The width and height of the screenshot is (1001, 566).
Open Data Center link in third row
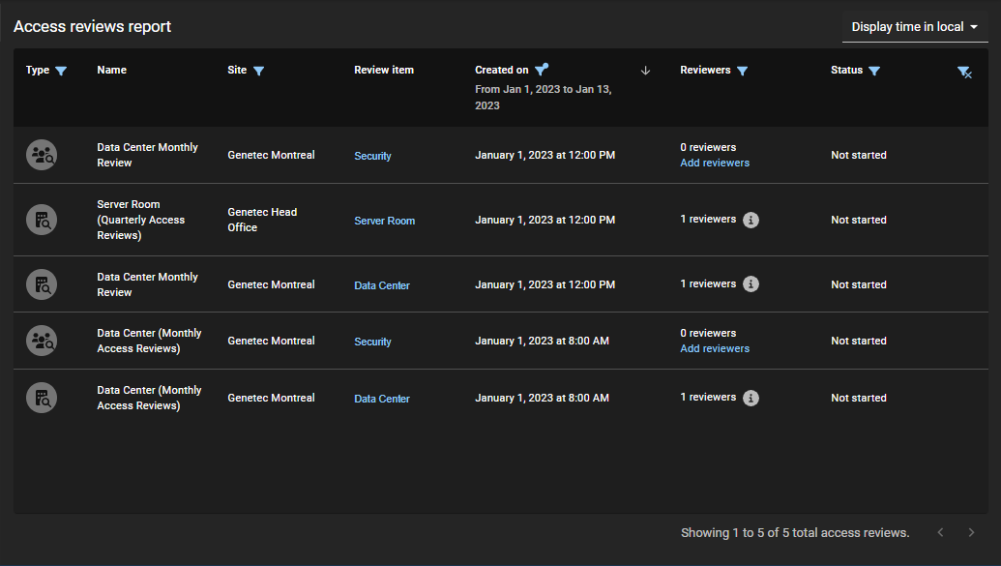(382, 285)
